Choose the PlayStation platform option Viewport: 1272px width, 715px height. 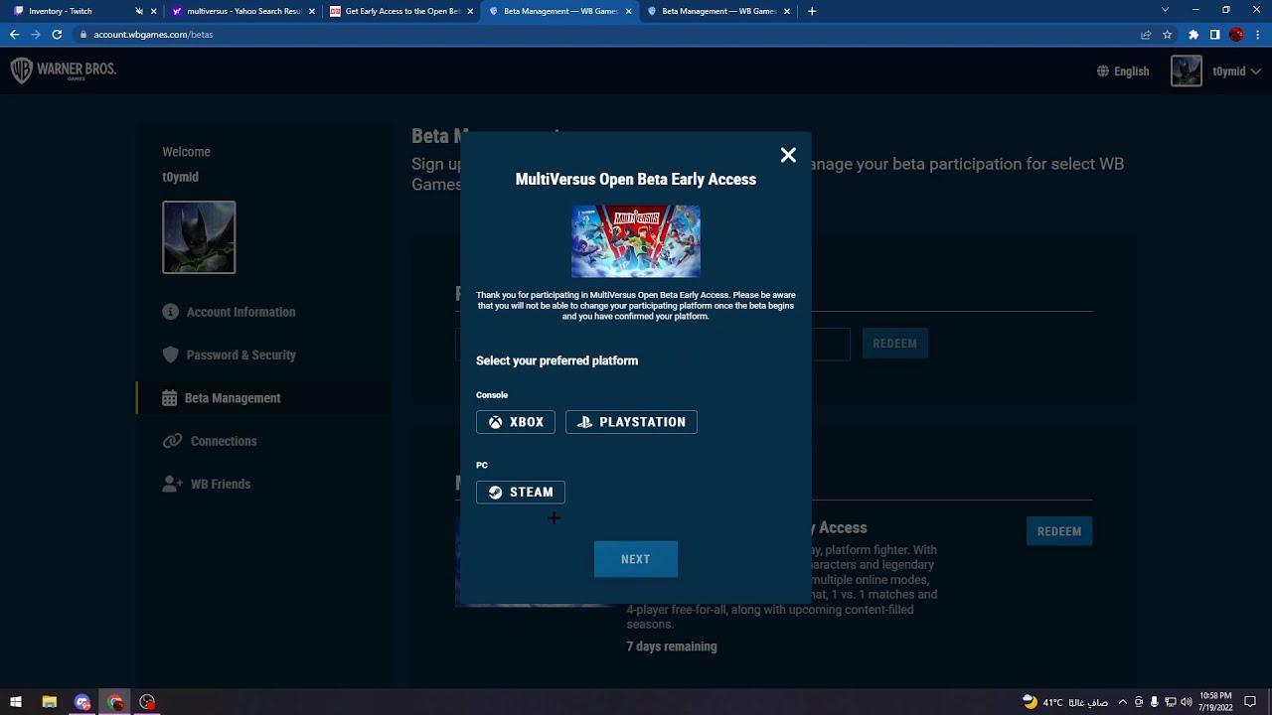(x=631, y=422)
